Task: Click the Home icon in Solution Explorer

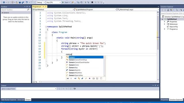Action: [168, 10]
